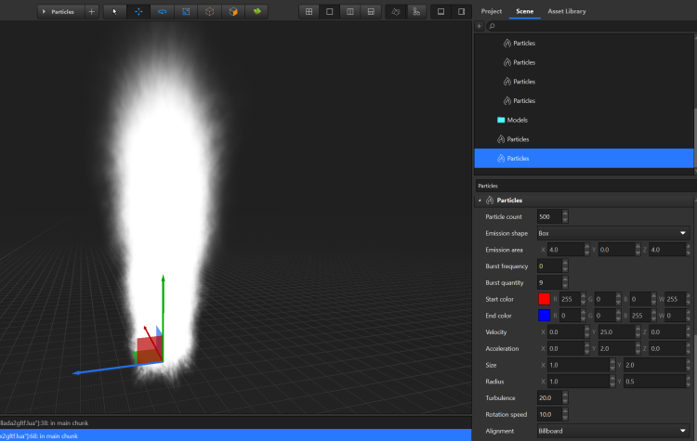Image resolution: width=697 pixels, height=441 pixels.
Task: Select the Models folder in scene tree
Action: 517,120
